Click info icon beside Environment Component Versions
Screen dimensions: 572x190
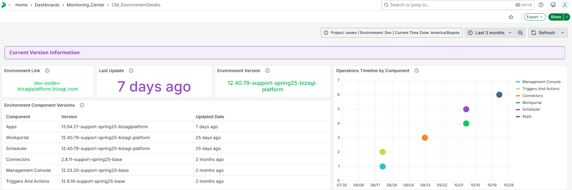click(x=82, y=105)
